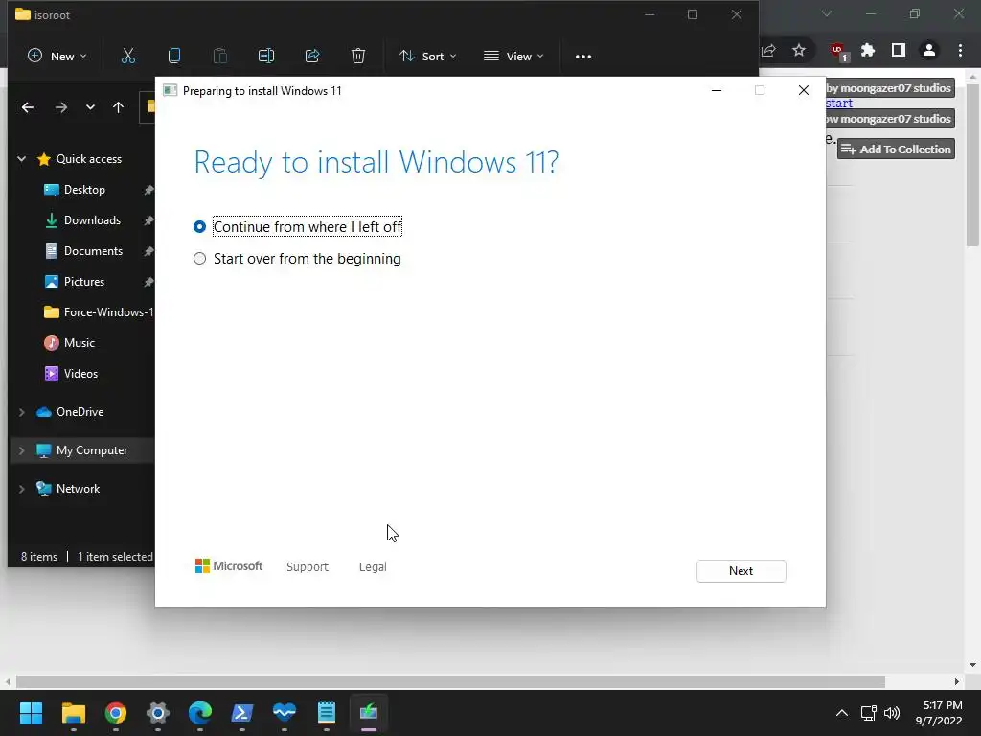Select Music in Quick access
This screenshot has height=736, width=981.
79,343
